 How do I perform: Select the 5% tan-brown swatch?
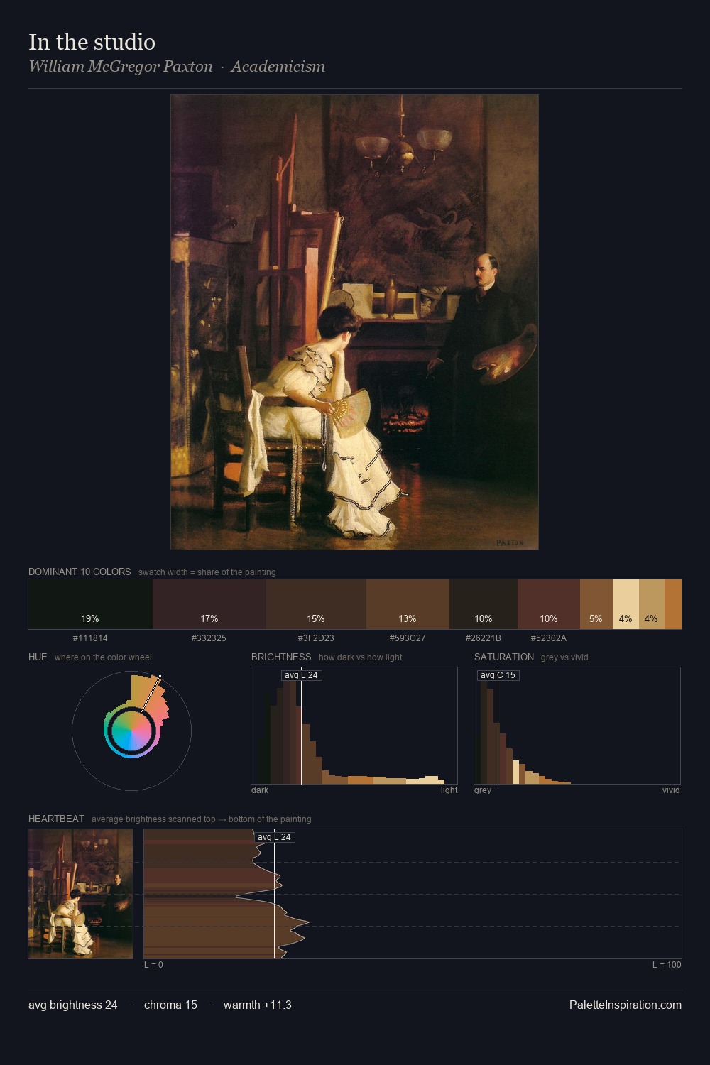point(596,604)
